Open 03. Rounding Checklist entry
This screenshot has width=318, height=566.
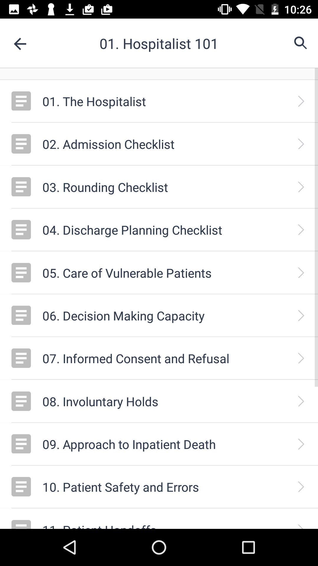click(159, 187)
